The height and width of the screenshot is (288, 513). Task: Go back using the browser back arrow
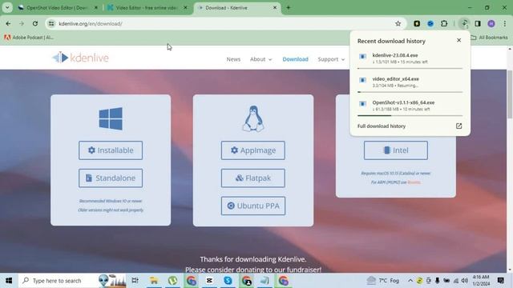[x=8, y=23]
